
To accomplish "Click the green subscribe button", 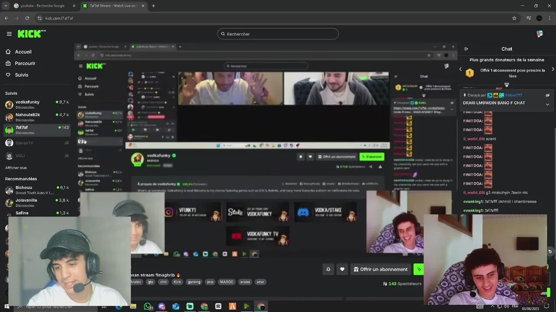I will pyautogui.click(x=419, y=269).
